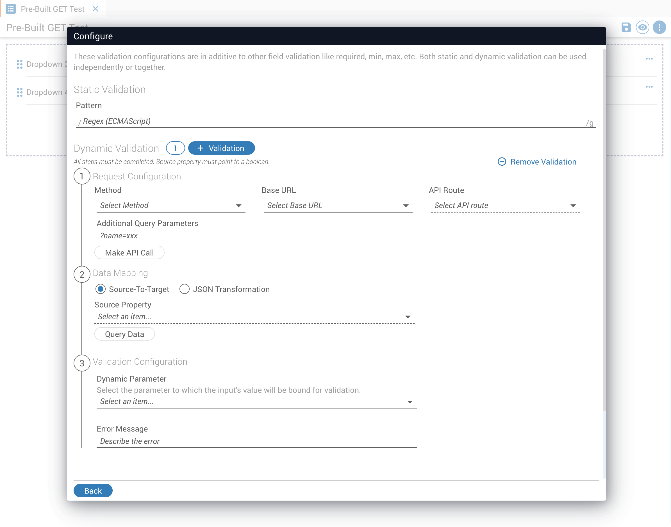This screenshot has width=671, height=527.
Task: Click the Make API Call button
Action: [129, 253]
